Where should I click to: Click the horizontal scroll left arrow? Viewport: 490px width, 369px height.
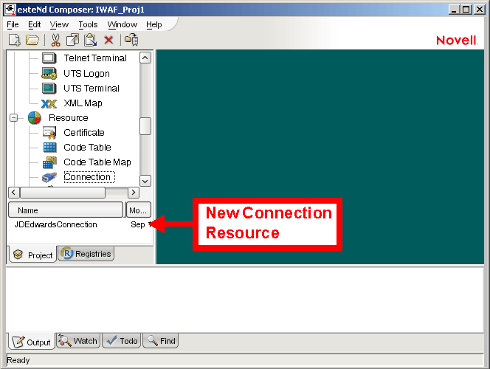pos(14,193)
